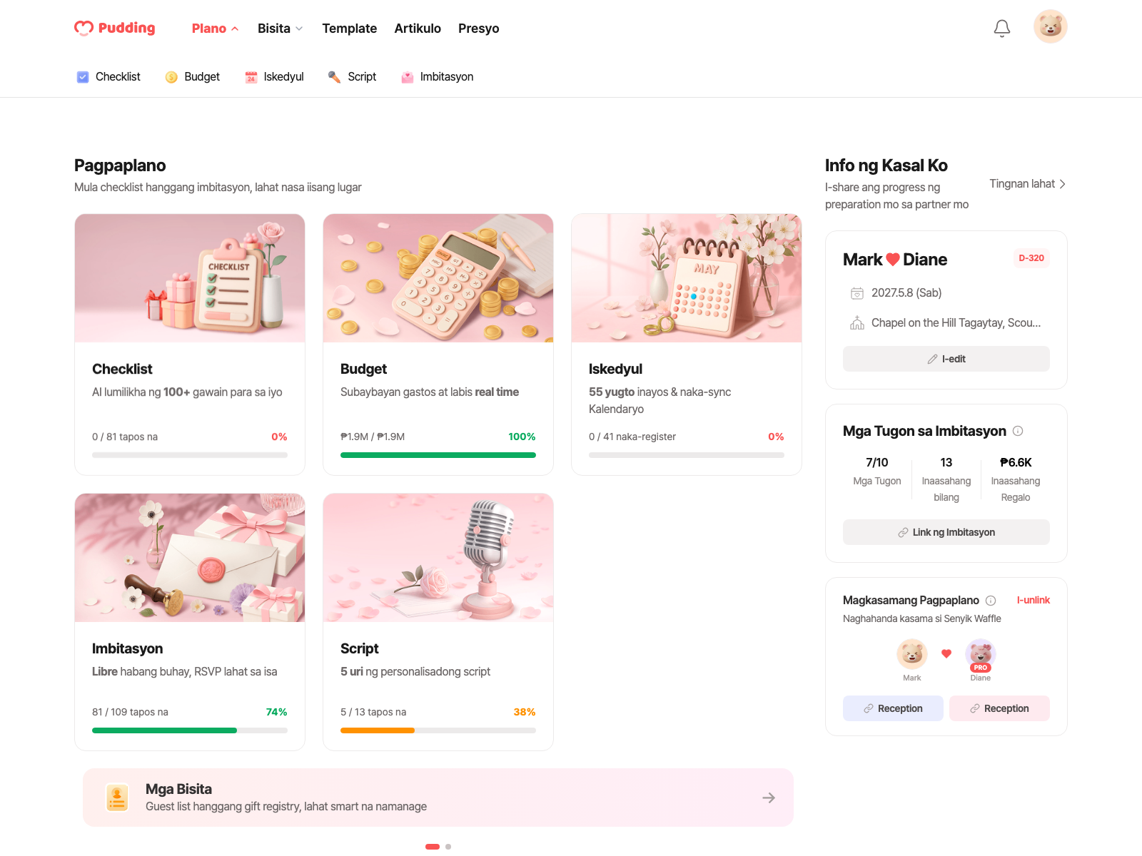This screenshot has height=856, width=1142.
Task: Click the I-unlink link
Action: [x=1034, y=601]
